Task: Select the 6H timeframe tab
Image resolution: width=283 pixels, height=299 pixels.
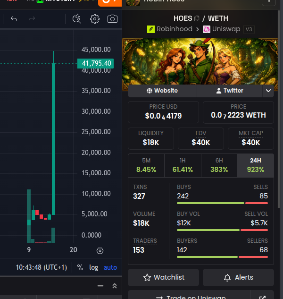Action: 219,165
